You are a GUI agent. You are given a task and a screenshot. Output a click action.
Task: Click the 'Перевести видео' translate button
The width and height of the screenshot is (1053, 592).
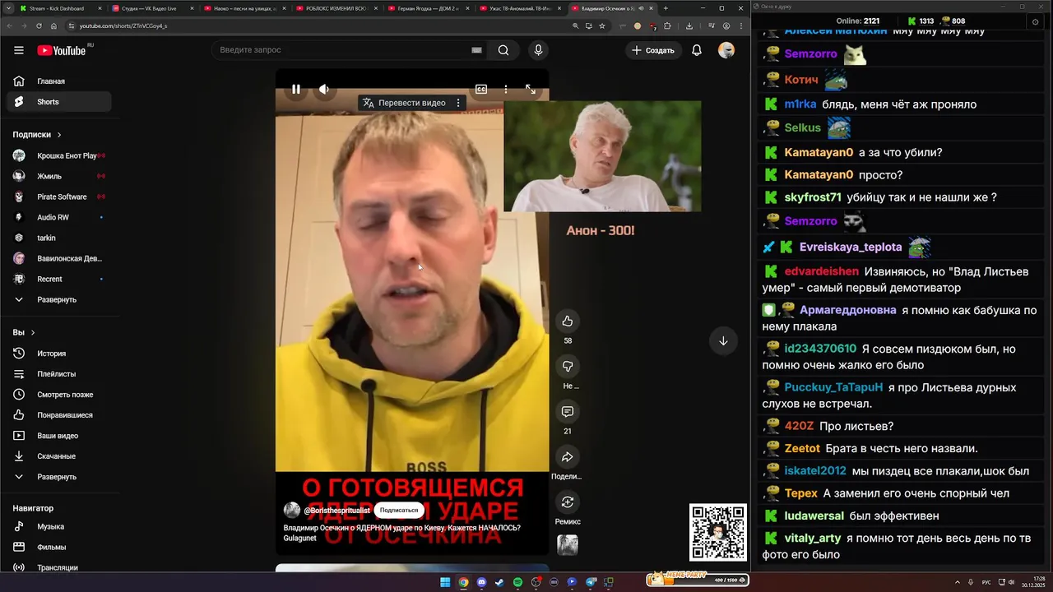pyautogui.click(x=404, y=103)
